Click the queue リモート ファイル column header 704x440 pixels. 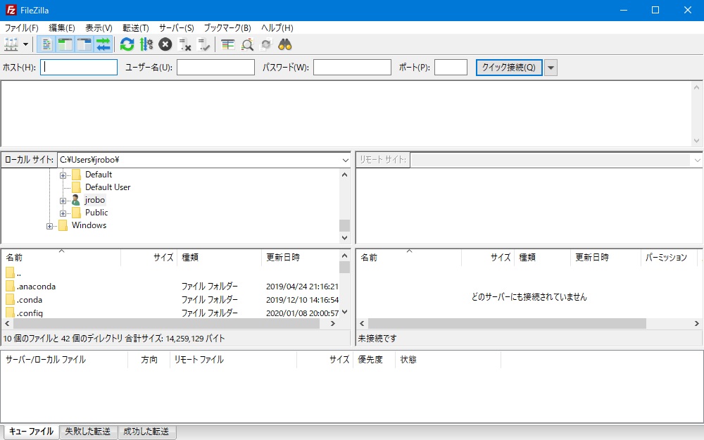(x=233, y=359)
